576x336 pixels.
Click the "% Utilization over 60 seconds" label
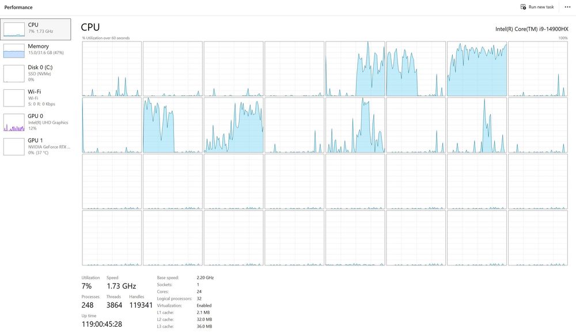coord(106,38)
